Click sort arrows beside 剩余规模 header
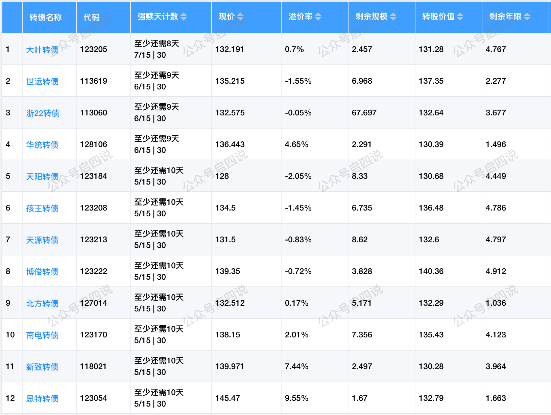Image resolution: width=551 pixels, height=415 pixels. 393,17
